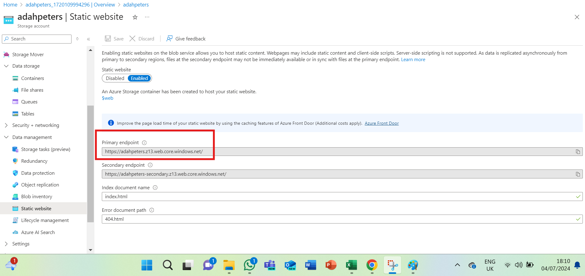Show info for Index document name

[155, 188]
